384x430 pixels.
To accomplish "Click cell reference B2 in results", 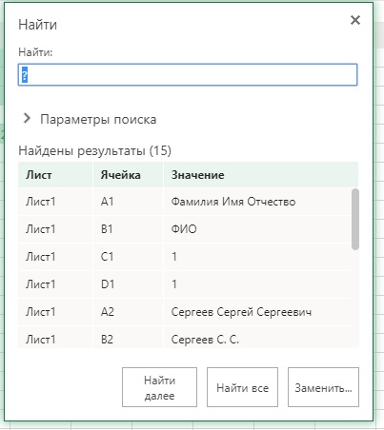I will pos(107,340).
